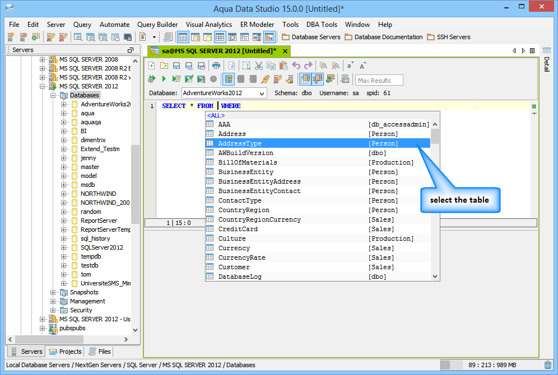Open a file using the folder arrow icon
This screenshot has height=375, width=558.
pyautogui.click(x=164, y=65)
